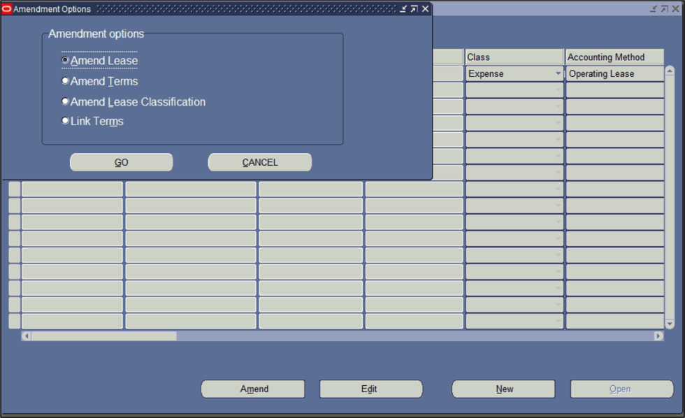Expand the dropdown arrow in the empty Class row
The height and width of the screenshot is (418, 685).
click(x=557, y=89)
